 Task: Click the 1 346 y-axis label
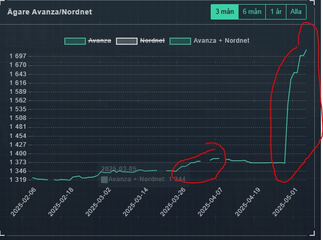coord(18,171)
